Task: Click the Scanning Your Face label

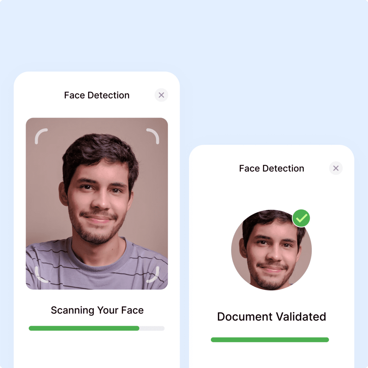Action: point(97,310)
